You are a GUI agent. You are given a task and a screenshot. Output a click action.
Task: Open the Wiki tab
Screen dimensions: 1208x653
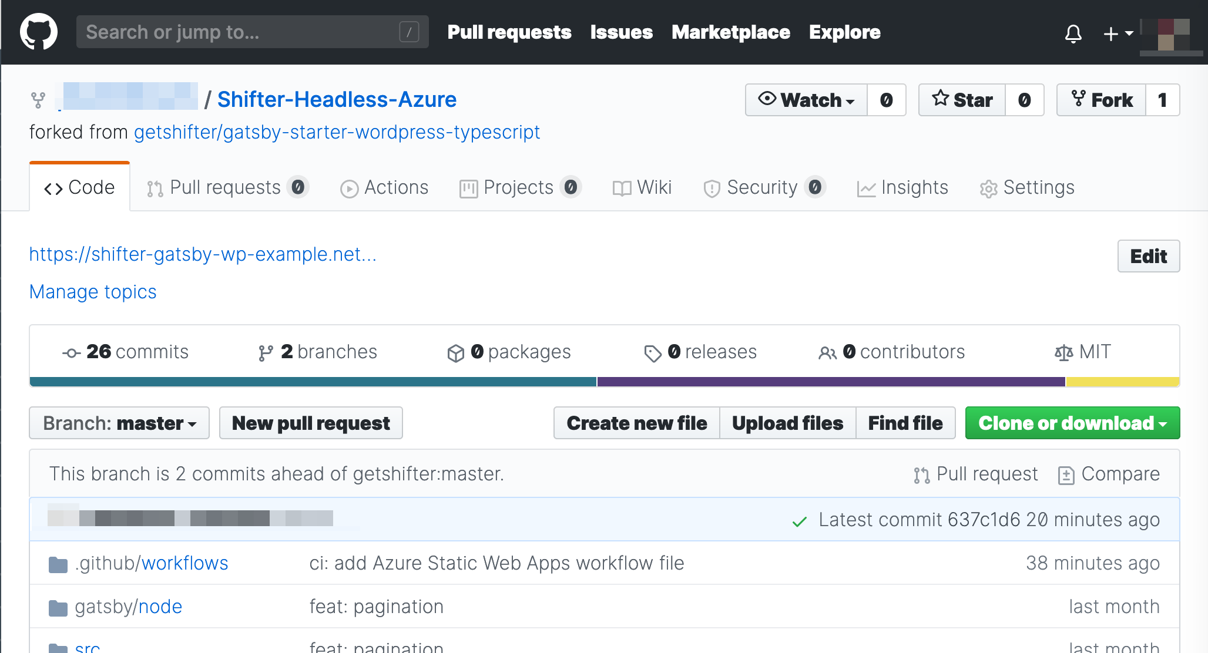(642, 187)
